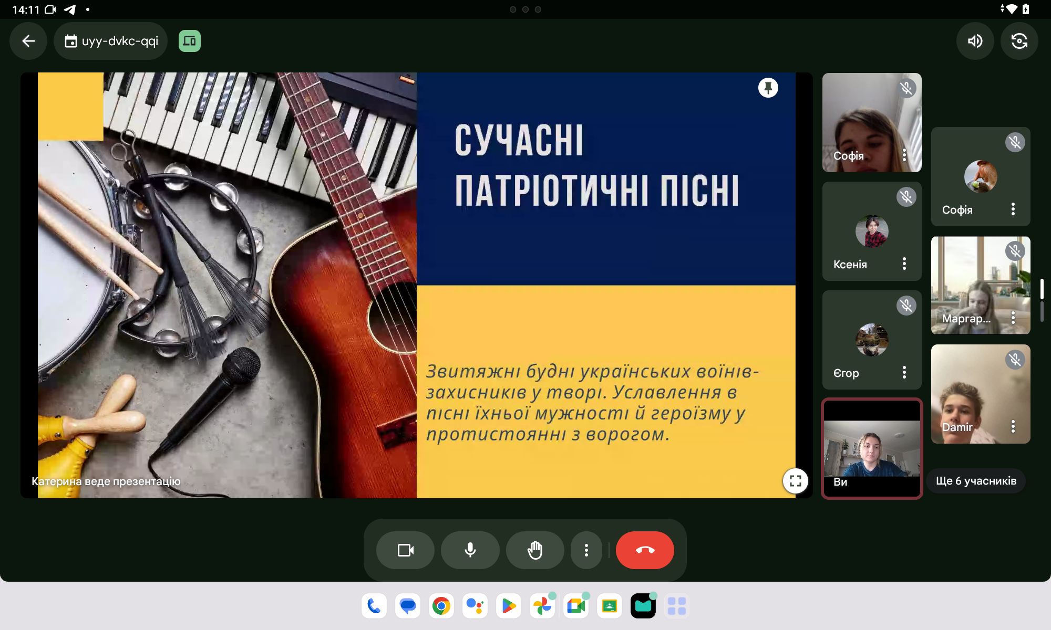
Task: Open Google Chrome from the taskbar
Action: (x=441, y=606)
